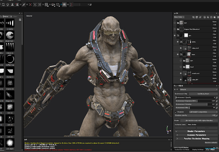This screenshot has width=219, height=152.
Task: Select the Coffee Cup alpha thumbnail
Action: point(10,59)
